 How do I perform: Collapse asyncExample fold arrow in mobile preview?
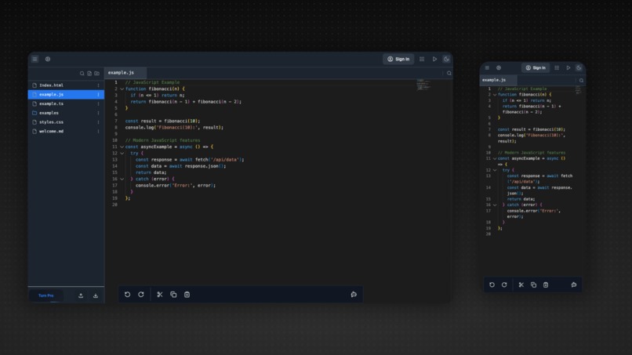495,159
